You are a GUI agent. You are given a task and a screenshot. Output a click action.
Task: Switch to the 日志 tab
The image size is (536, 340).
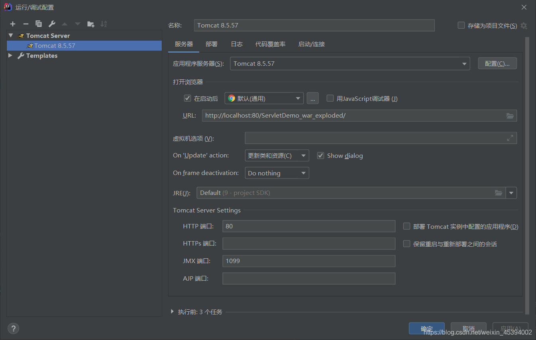pyautogui.click(x=237, y=44)
